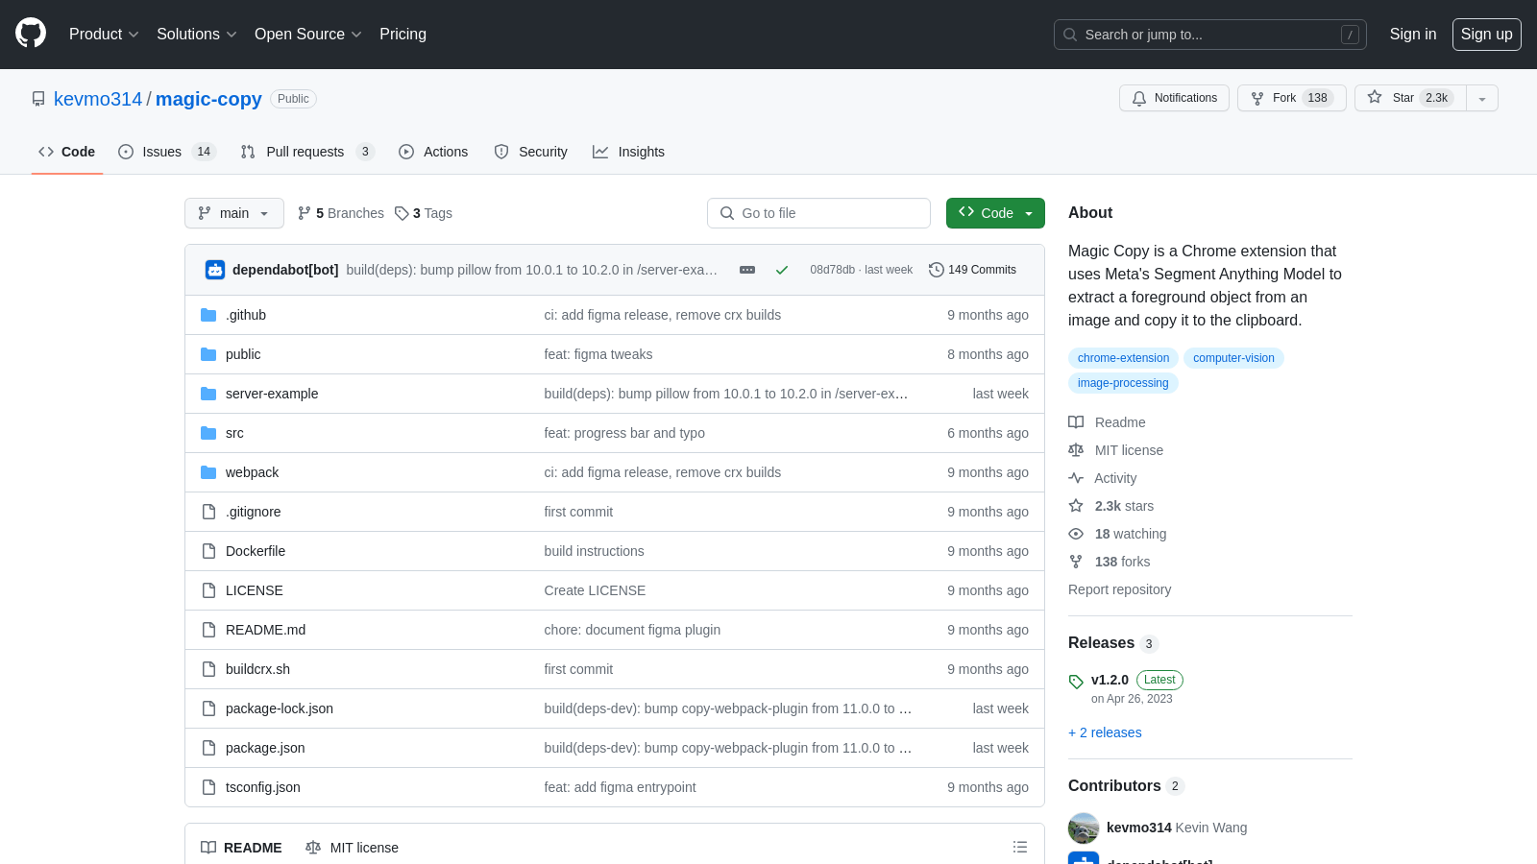
Task: Click the server-example folder icon
Action: [208, 394]
